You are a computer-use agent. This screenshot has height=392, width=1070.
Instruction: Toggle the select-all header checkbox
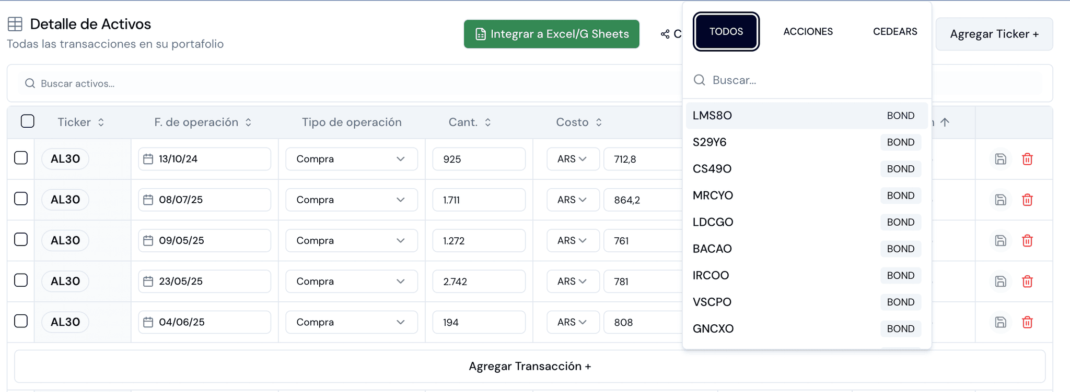[28, 121]
